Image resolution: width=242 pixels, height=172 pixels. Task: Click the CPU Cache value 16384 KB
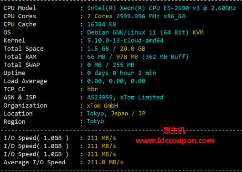pyautogui.click(x=102, y=25)
